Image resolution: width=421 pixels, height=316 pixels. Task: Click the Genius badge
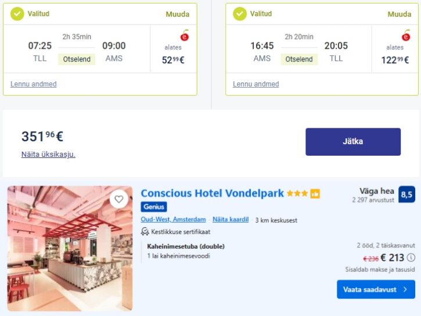point(154,207)
